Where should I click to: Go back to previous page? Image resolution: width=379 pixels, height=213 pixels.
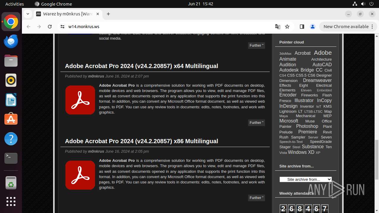coord(28,27)
